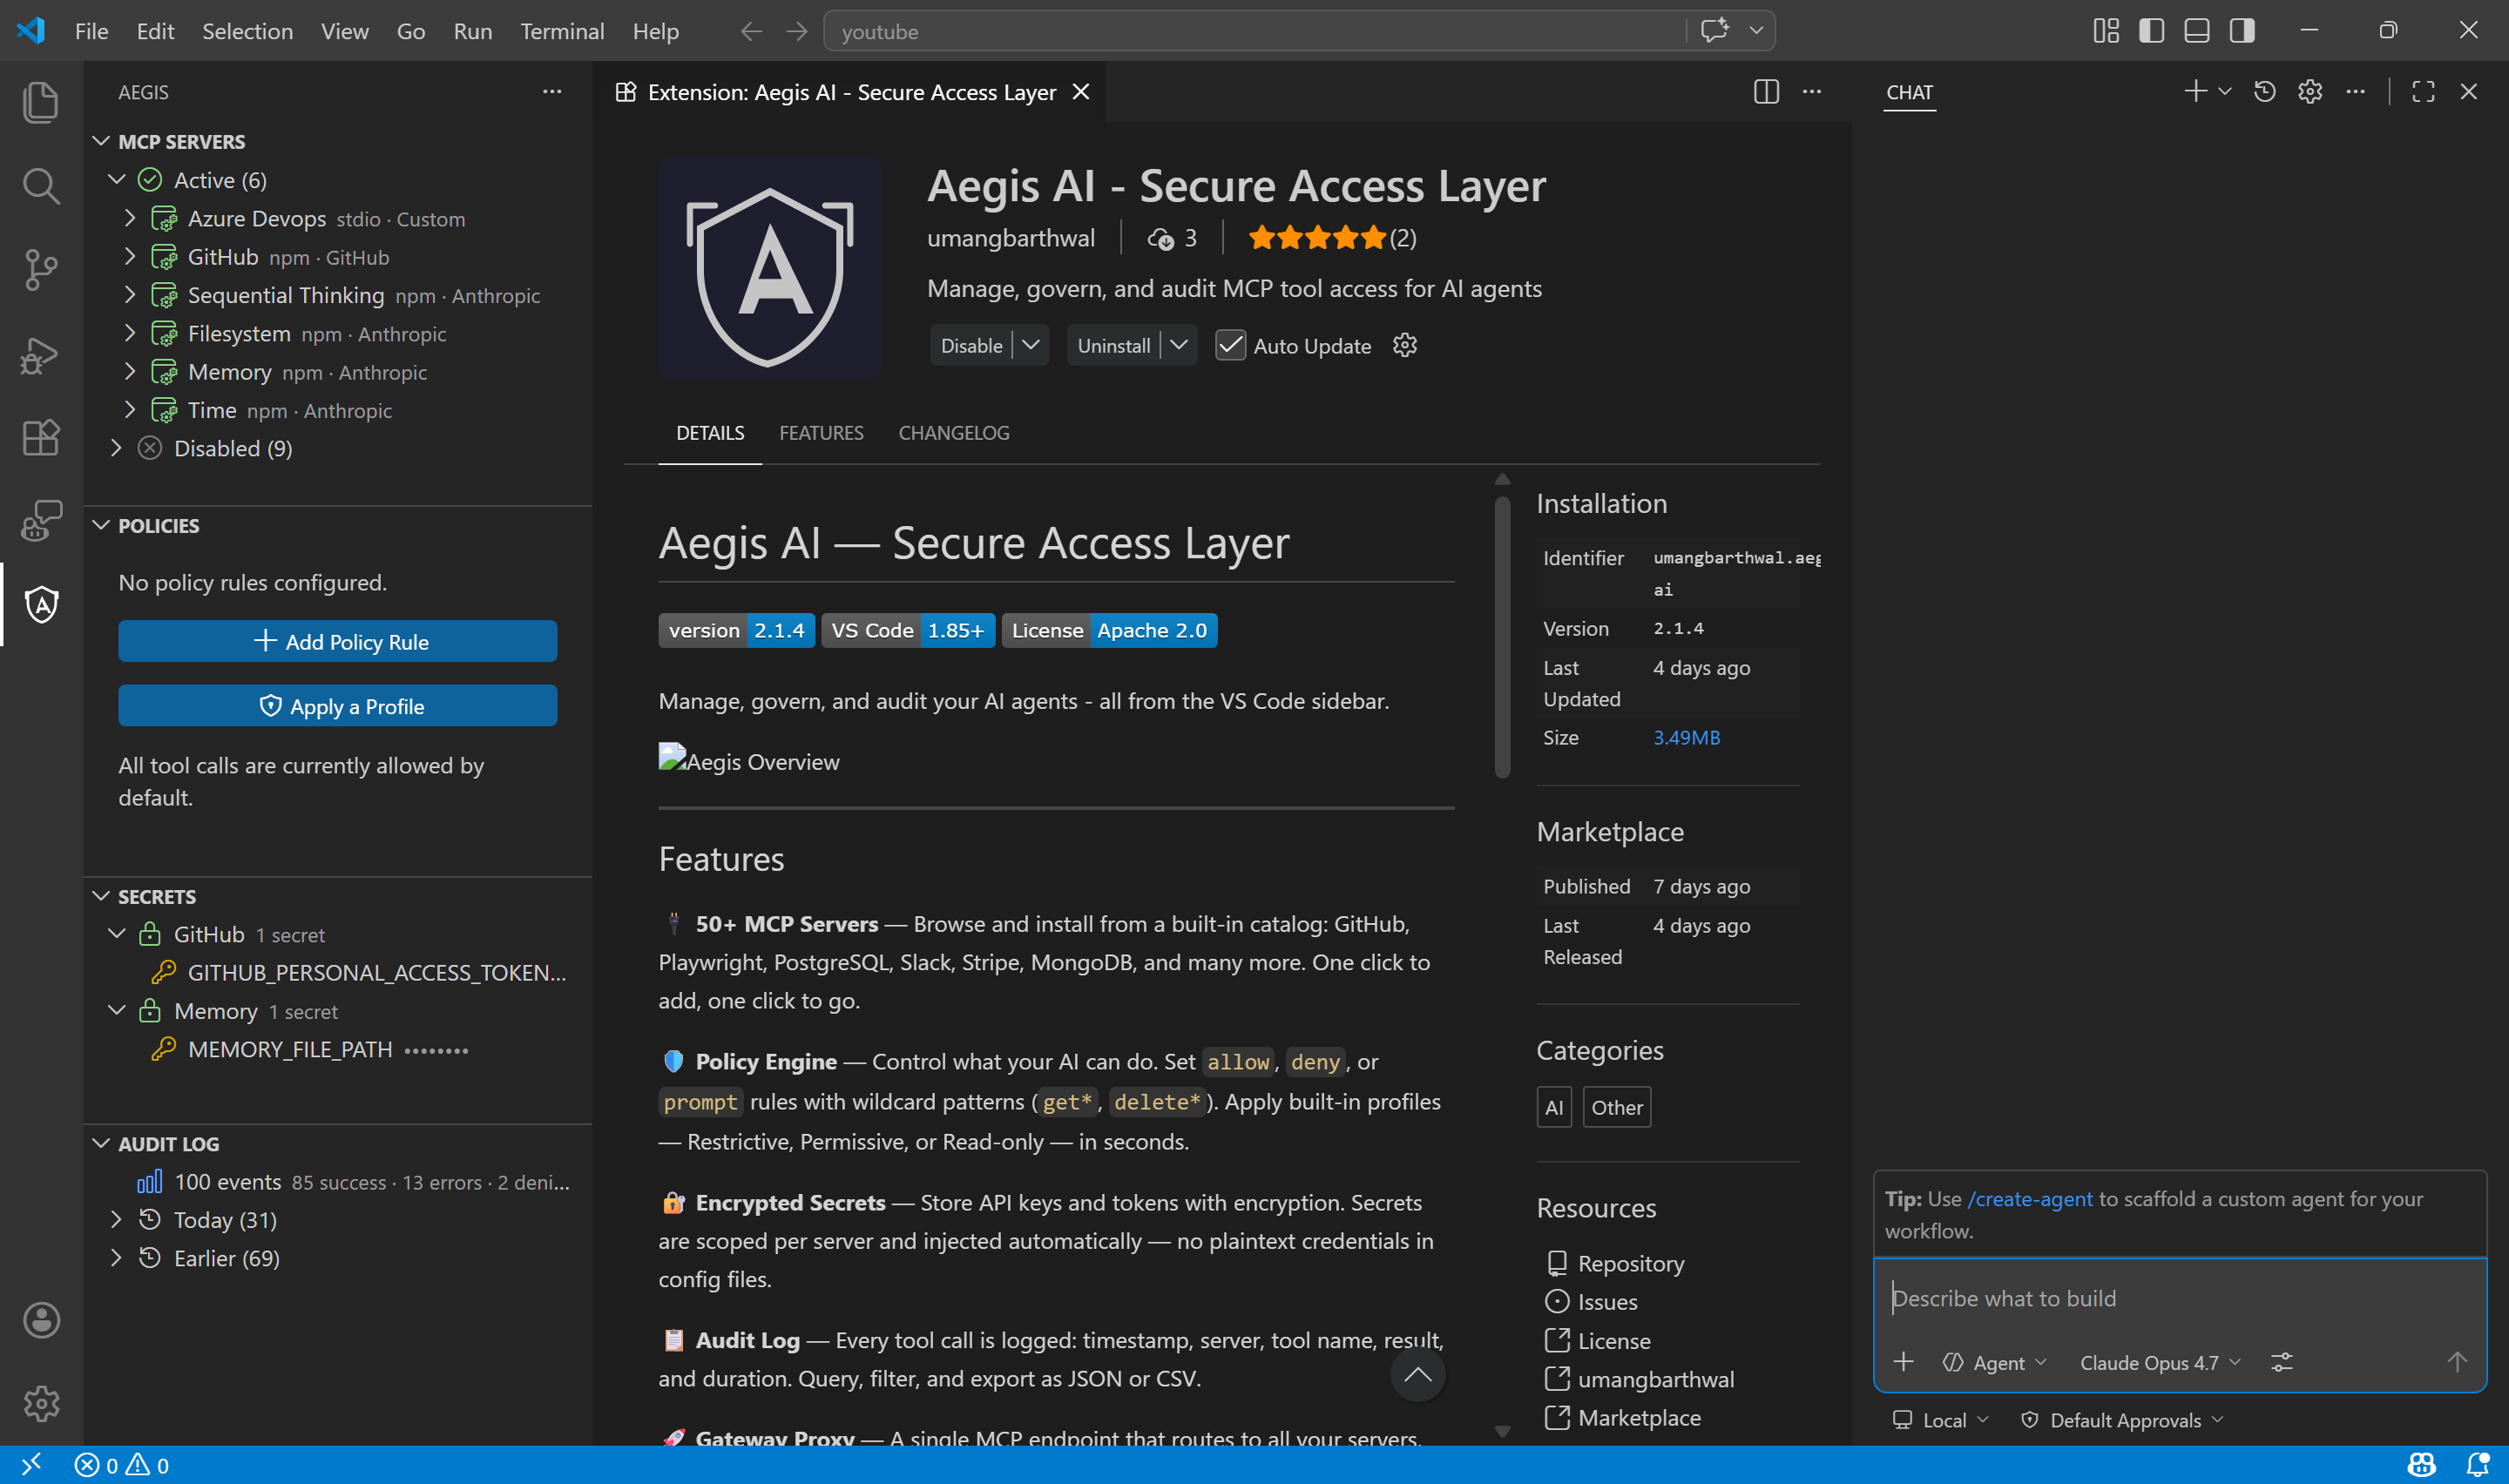Split the editor to the right
The width and height of the screenshot is (2509, 1484).
click(x=1766, y=92)
